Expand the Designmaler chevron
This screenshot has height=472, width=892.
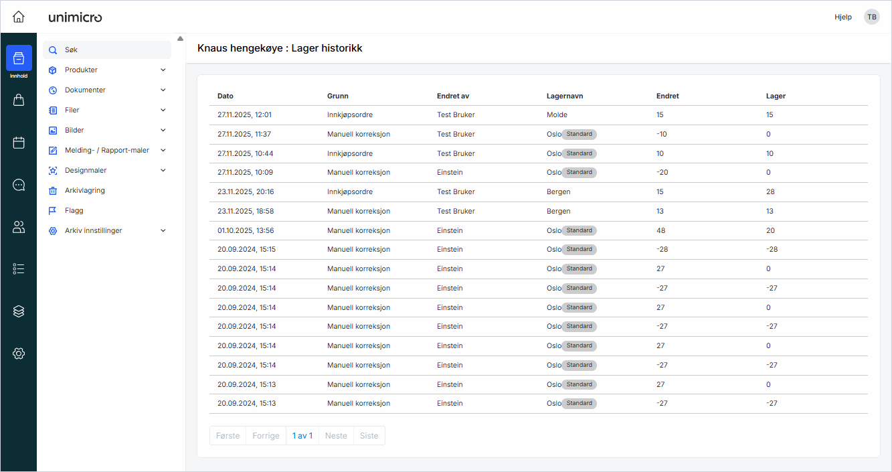163,170
